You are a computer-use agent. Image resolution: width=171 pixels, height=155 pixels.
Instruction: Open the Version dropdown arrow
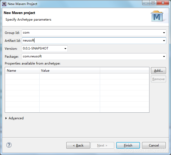[65, 49]
